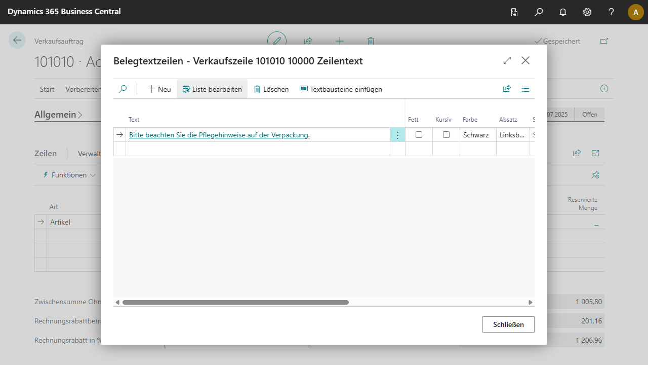Click Neu to add a text line
Image resolution: width=648 pixels, height=365 pixels.
coord(159,89)
